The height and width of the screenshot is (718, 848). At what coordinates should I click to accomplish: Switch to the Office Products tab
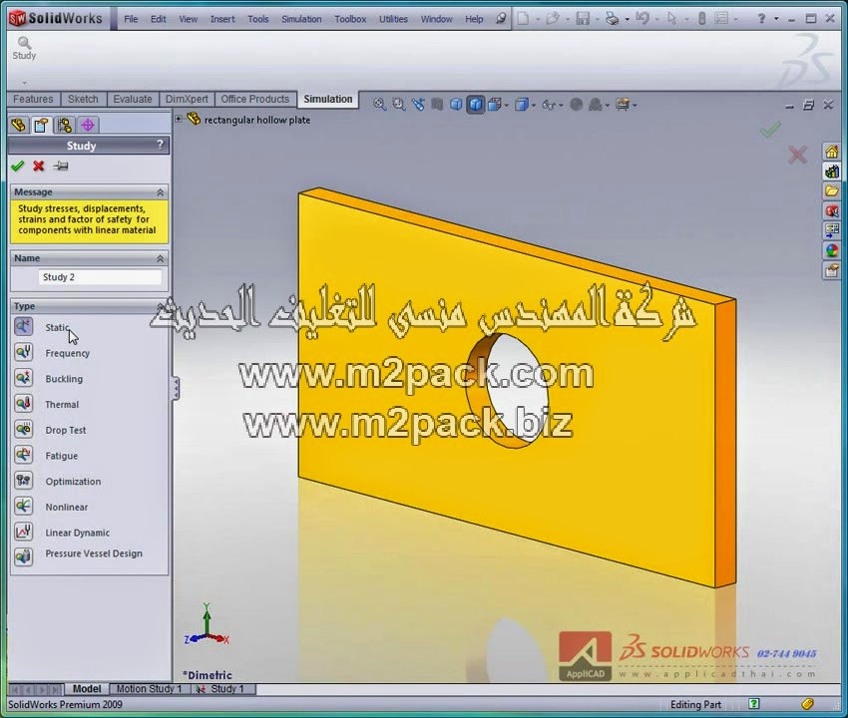click(254, 99)
